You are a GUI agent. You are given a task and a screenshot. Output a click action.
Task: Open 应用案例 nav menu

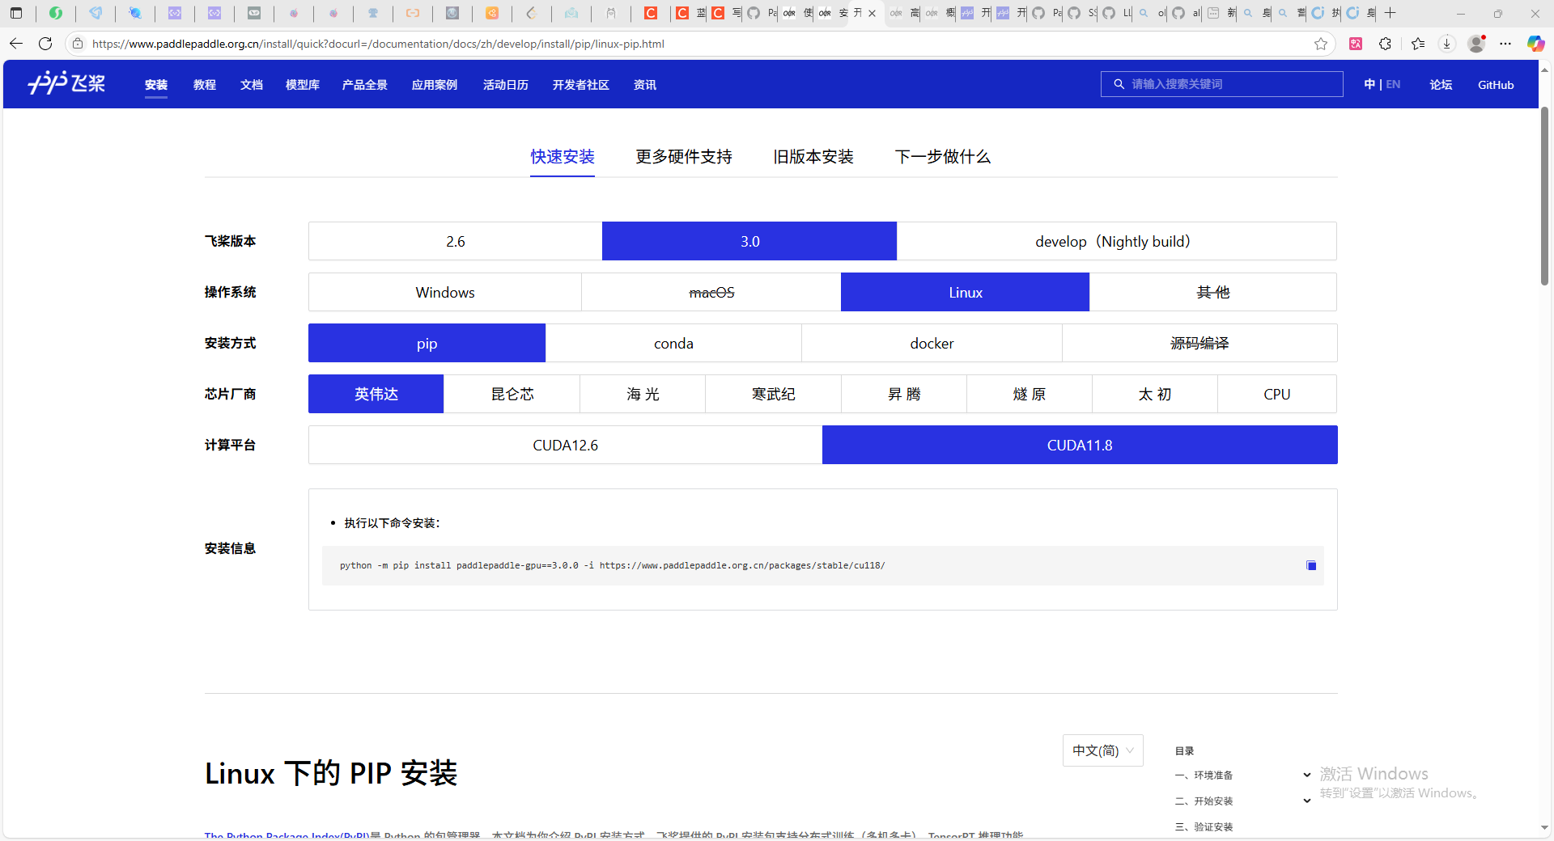pyautogui.click(x=435, y=85)
